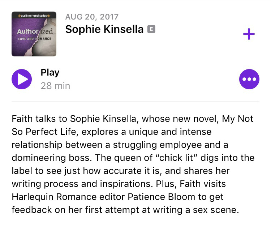Open the purple ellipsis more options menu
The height and width of the screenshot is (235, 271).
click(249, 79)
